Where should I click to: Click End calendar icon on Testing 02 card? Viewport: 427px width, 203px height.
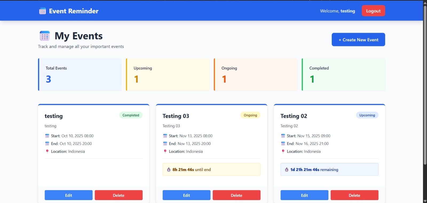tap(283, 144)
